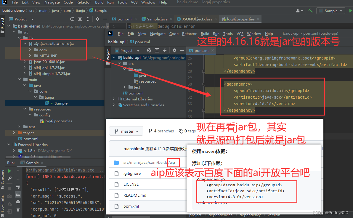Expand the META-INF folder
The height and width of the screenshot is (218, 353).
point(30,56)
